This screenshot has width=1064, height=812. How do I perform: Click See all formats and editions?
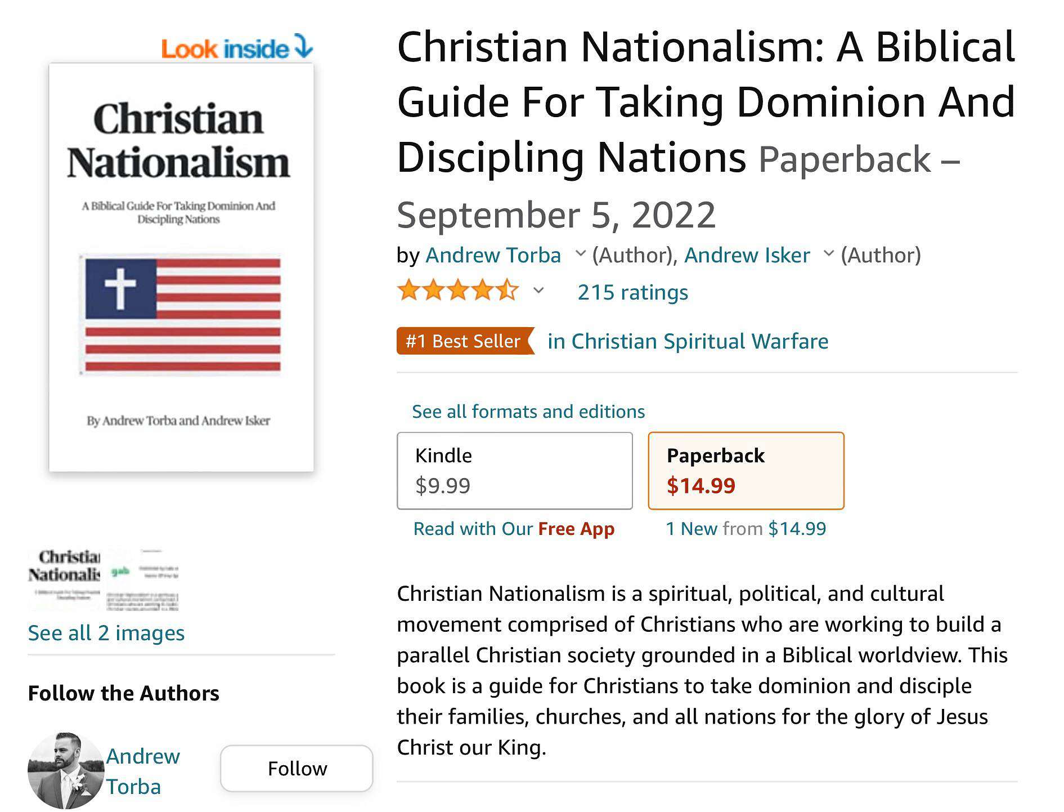click(528, 412)
